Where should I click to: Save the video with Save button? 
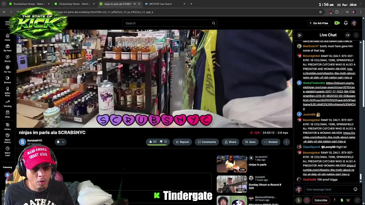pyautogui.click(x=250, y=142)
